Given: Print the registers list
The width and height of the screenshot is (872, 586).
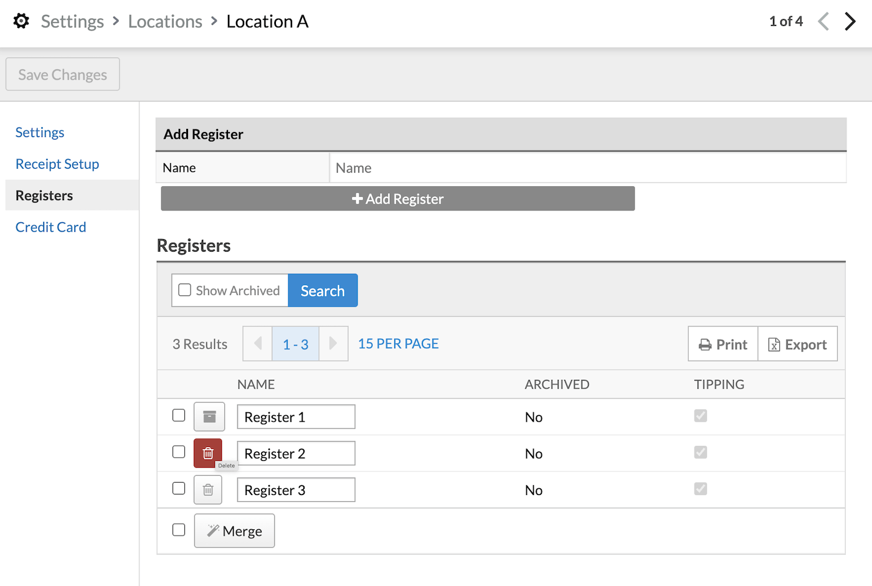Looking at the screenshot, I should (x=723, y=344).
